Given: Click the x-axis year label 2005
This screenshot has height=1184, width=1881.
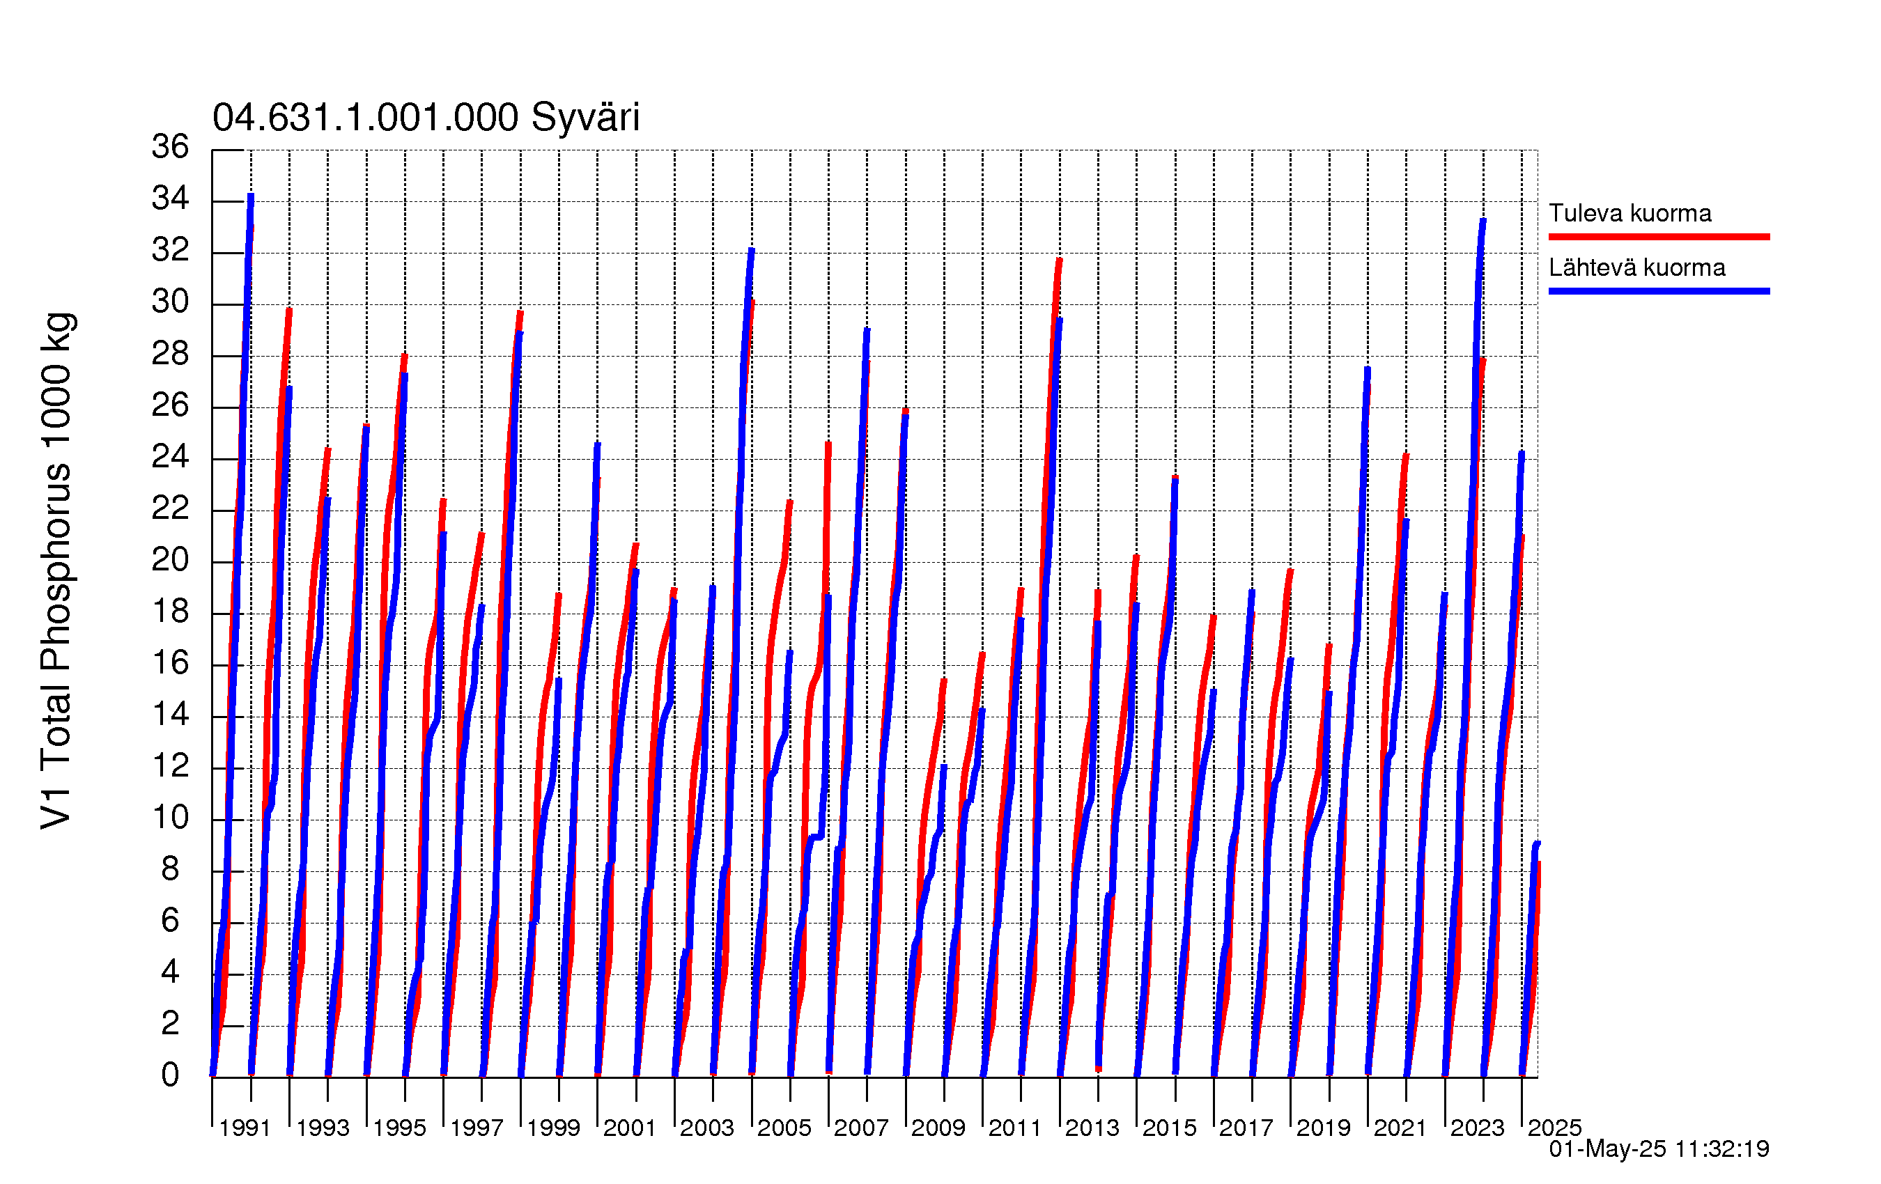Looking at the screenshot, I should click(784, 1128).
